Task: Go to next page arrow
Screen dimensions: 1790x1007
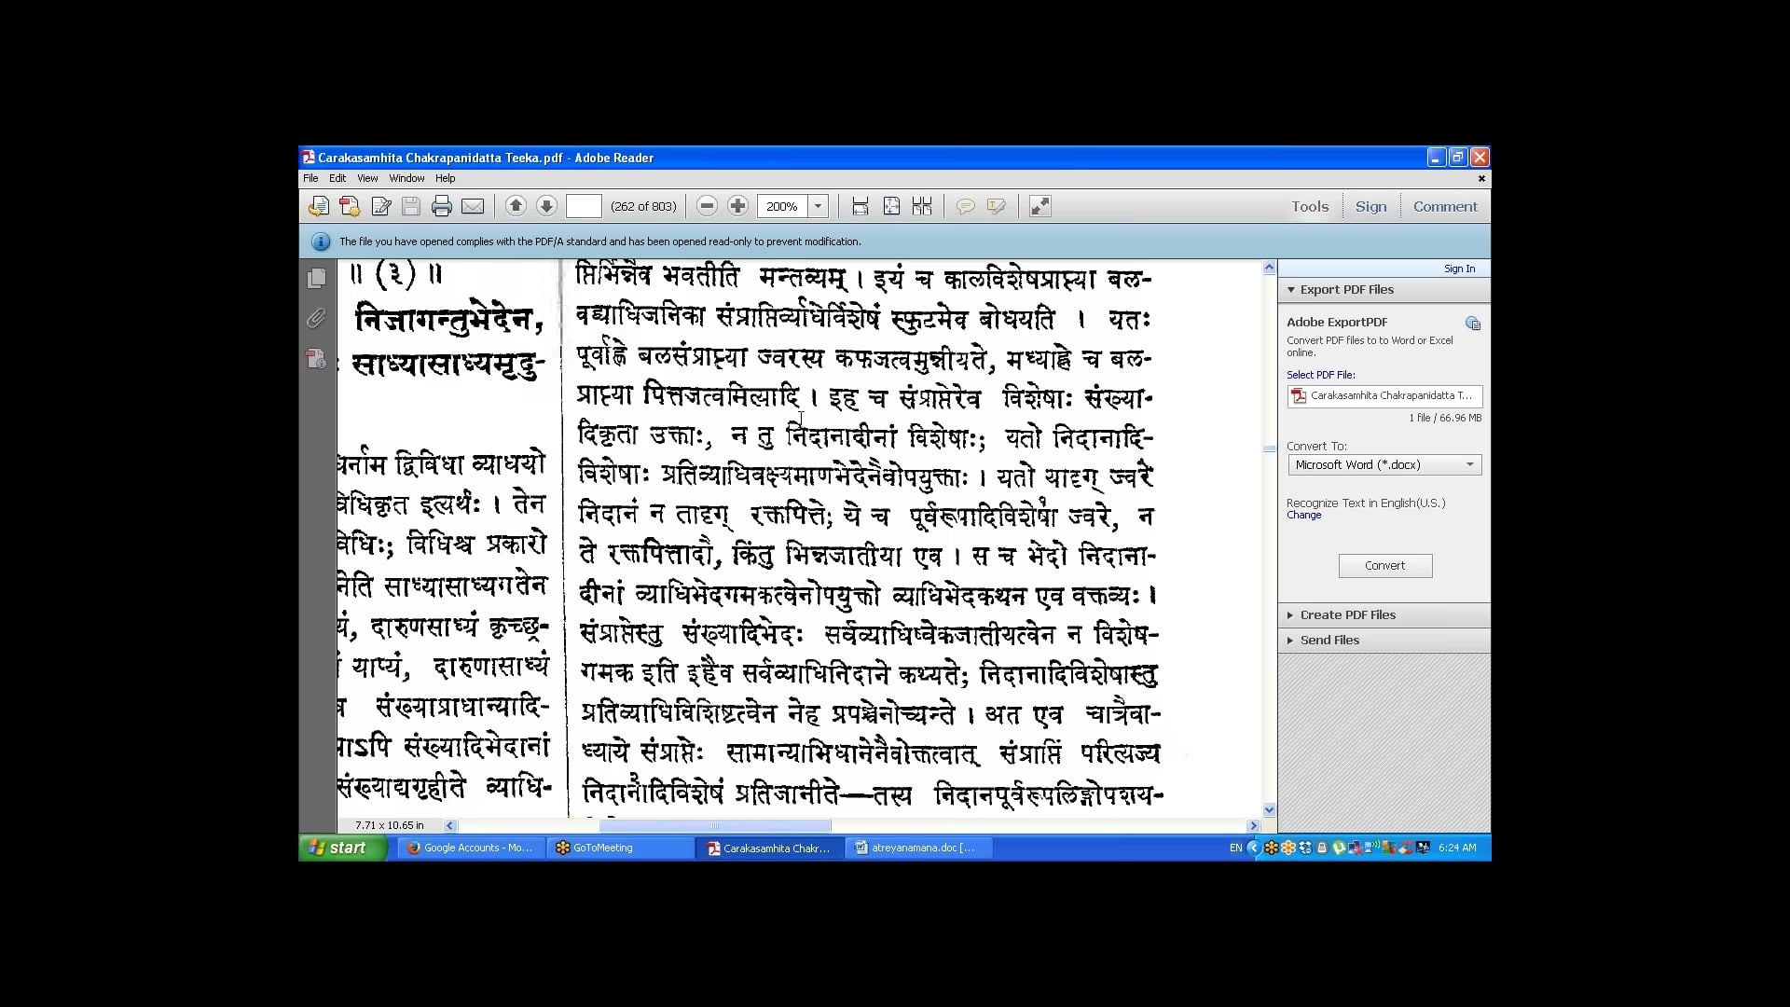Action: (546, 206)
